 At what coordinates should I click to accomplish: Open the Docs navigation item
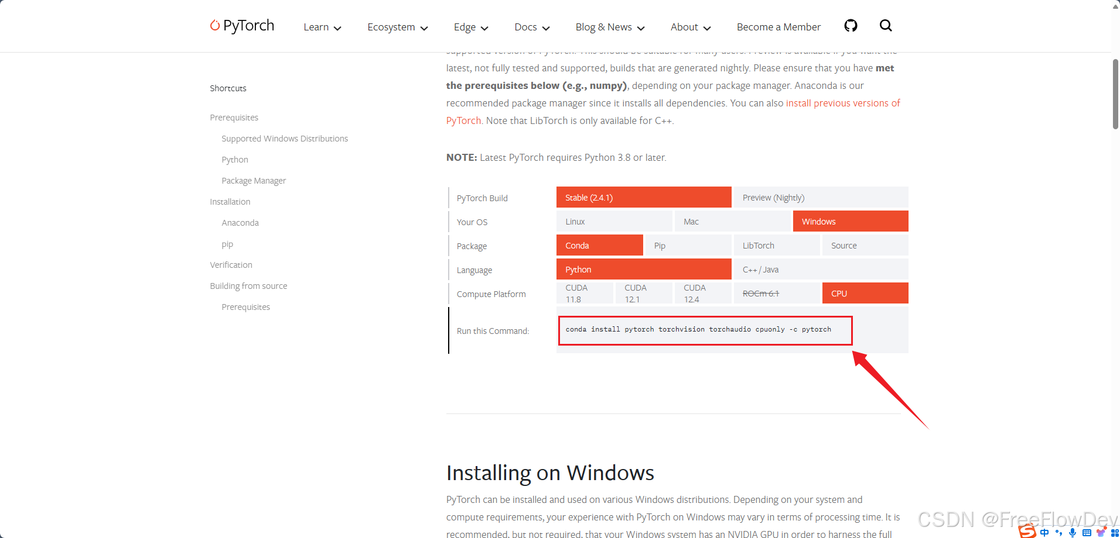tap(525, 27)
